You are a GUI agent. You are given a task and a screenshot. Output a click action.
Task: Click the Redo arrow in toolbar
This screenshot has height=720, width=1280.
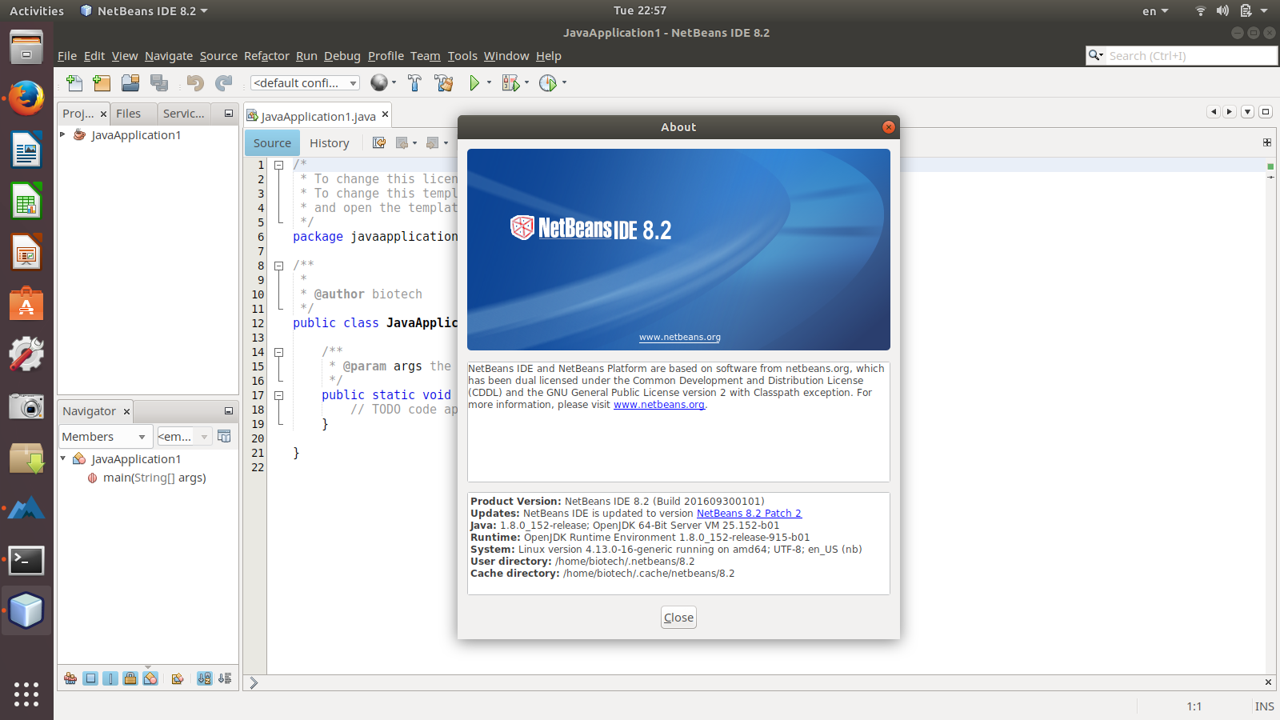(224, 82)
